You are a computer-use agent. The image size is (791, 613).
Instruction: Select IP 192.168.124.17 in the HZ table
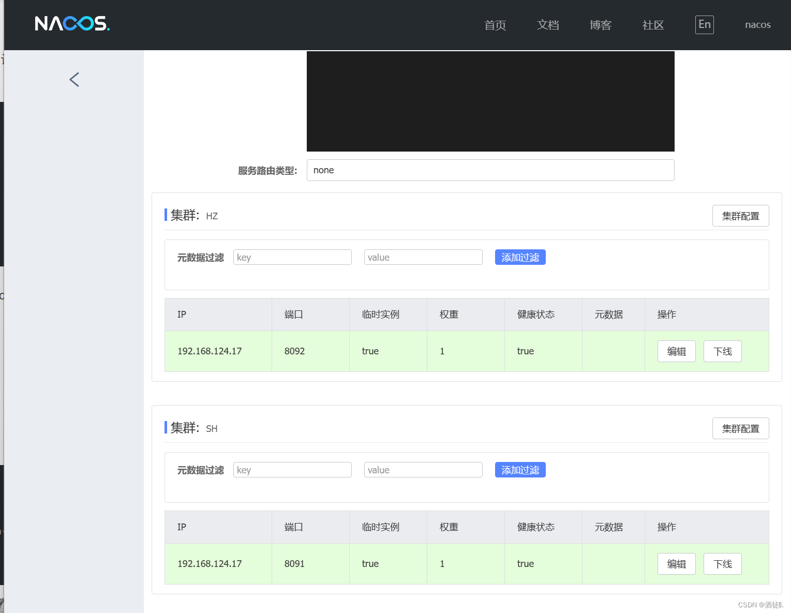tap(210, 351)
